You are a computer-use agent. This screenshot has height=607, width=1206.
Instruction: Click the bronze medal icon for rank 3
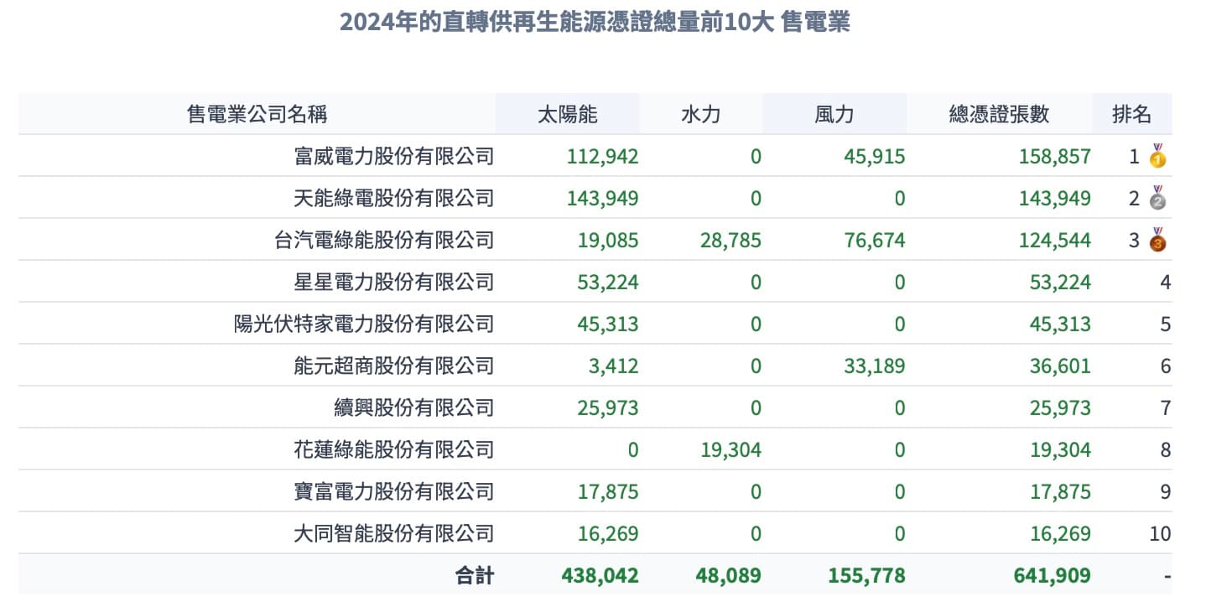(x=1158, y=240)
